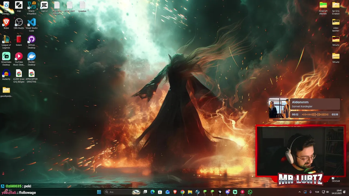349x196 pixels.
Task: Open network settings tray icon
Action: point(323,192)
